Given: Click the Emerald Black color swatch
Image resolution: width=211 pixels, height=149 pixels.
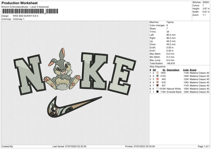Looking at the screenshot, I should 158,92.
